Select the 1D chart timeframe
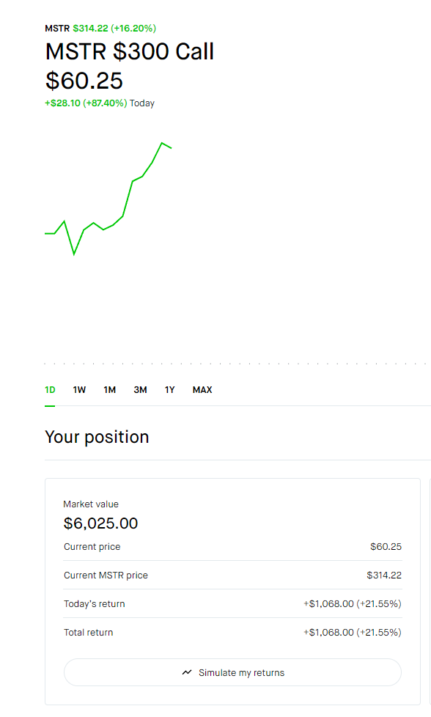This screenshot has width=431, height=717. (50, 389)
